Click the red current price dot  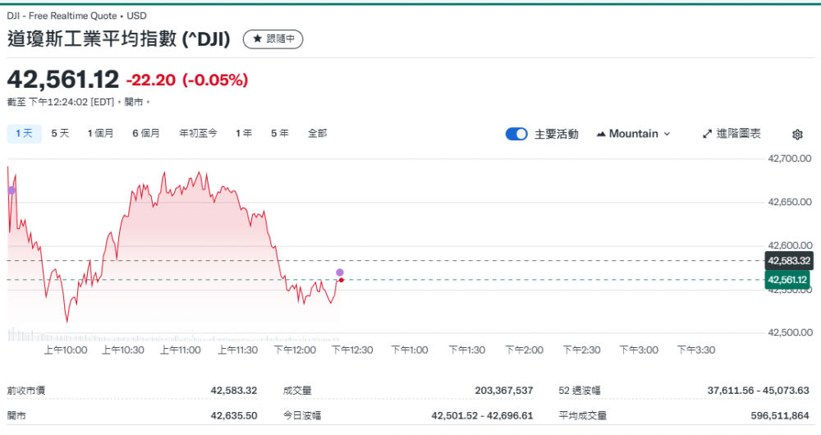point(341,280)
